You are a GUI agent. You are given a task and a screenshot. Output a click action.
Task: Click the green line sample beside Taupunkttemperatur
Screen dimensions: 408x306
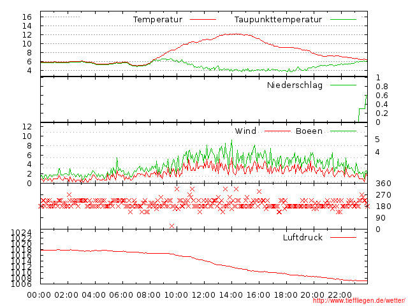[343, 20]
